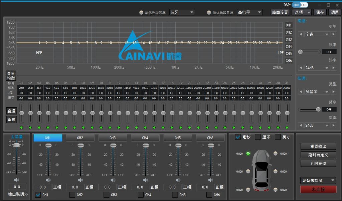Open the 选项 options dropdown

click(x=302, y=12)
